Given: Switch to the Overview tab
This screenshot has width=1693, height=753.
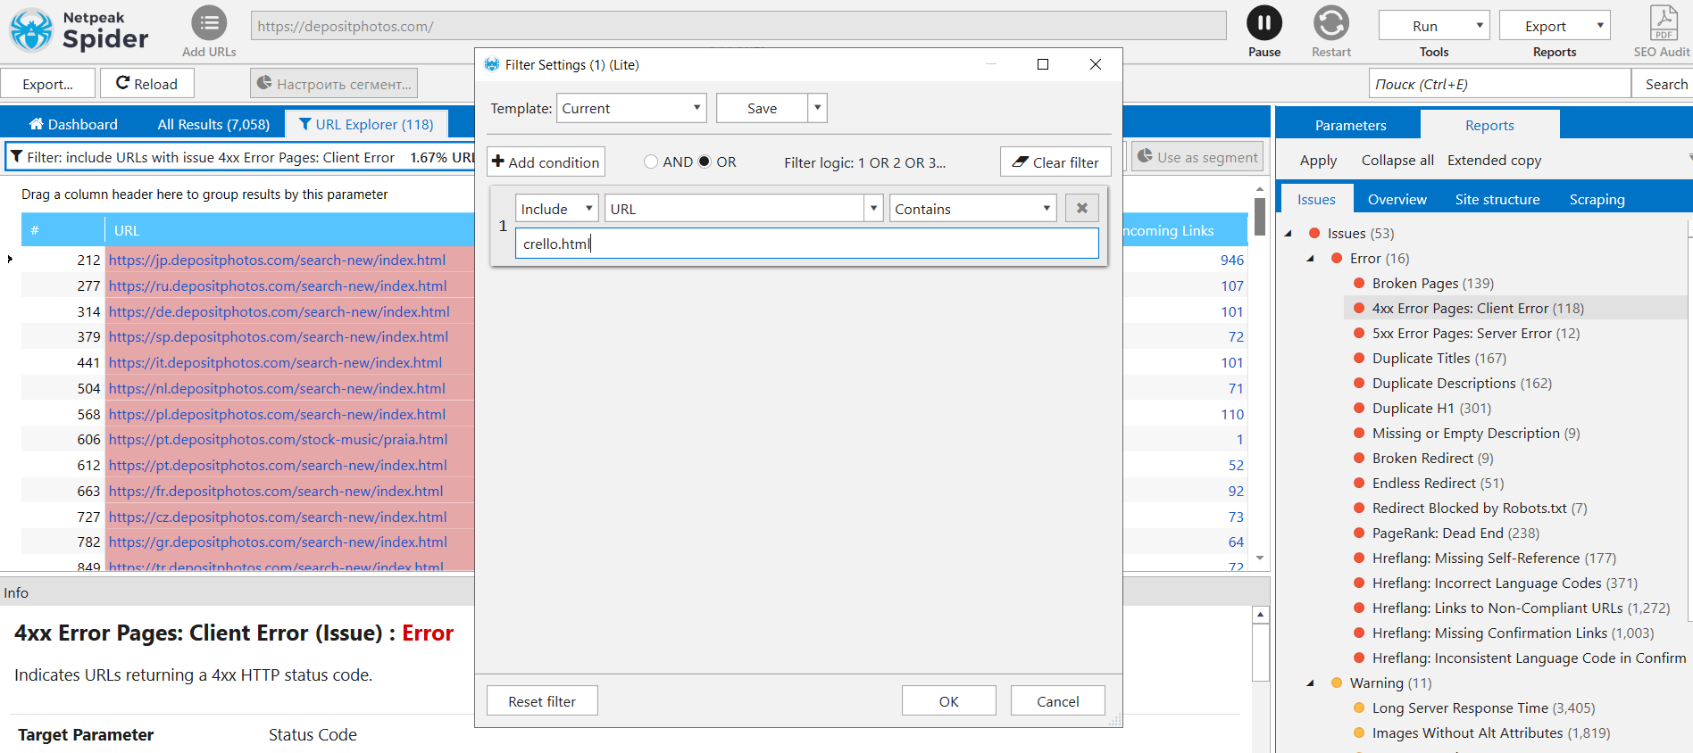Looking at the screenshot, I should 1397,199.
